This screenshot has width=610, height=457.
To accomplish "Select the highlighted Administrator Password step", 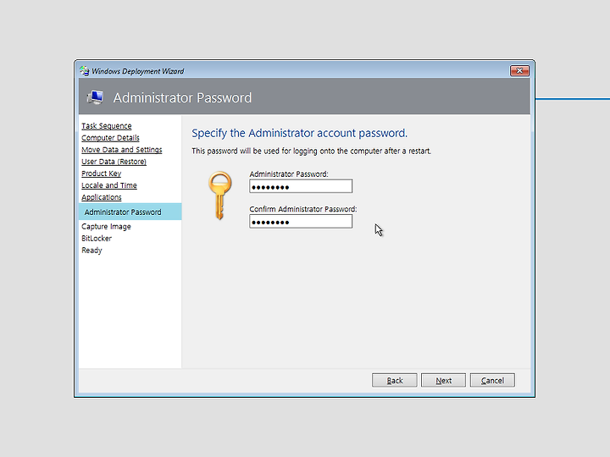I will coord(130,212).
